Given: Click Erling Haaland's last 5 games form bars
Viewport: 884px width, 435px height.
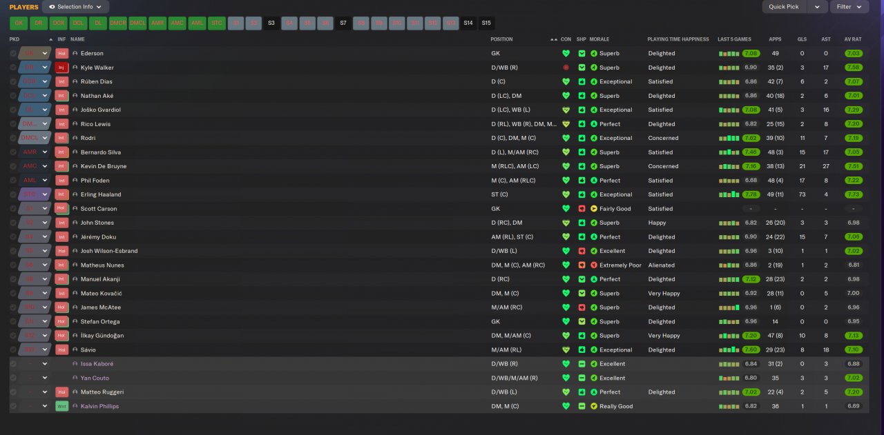Looking at the screenshot, I should click(x=729, y=194).
